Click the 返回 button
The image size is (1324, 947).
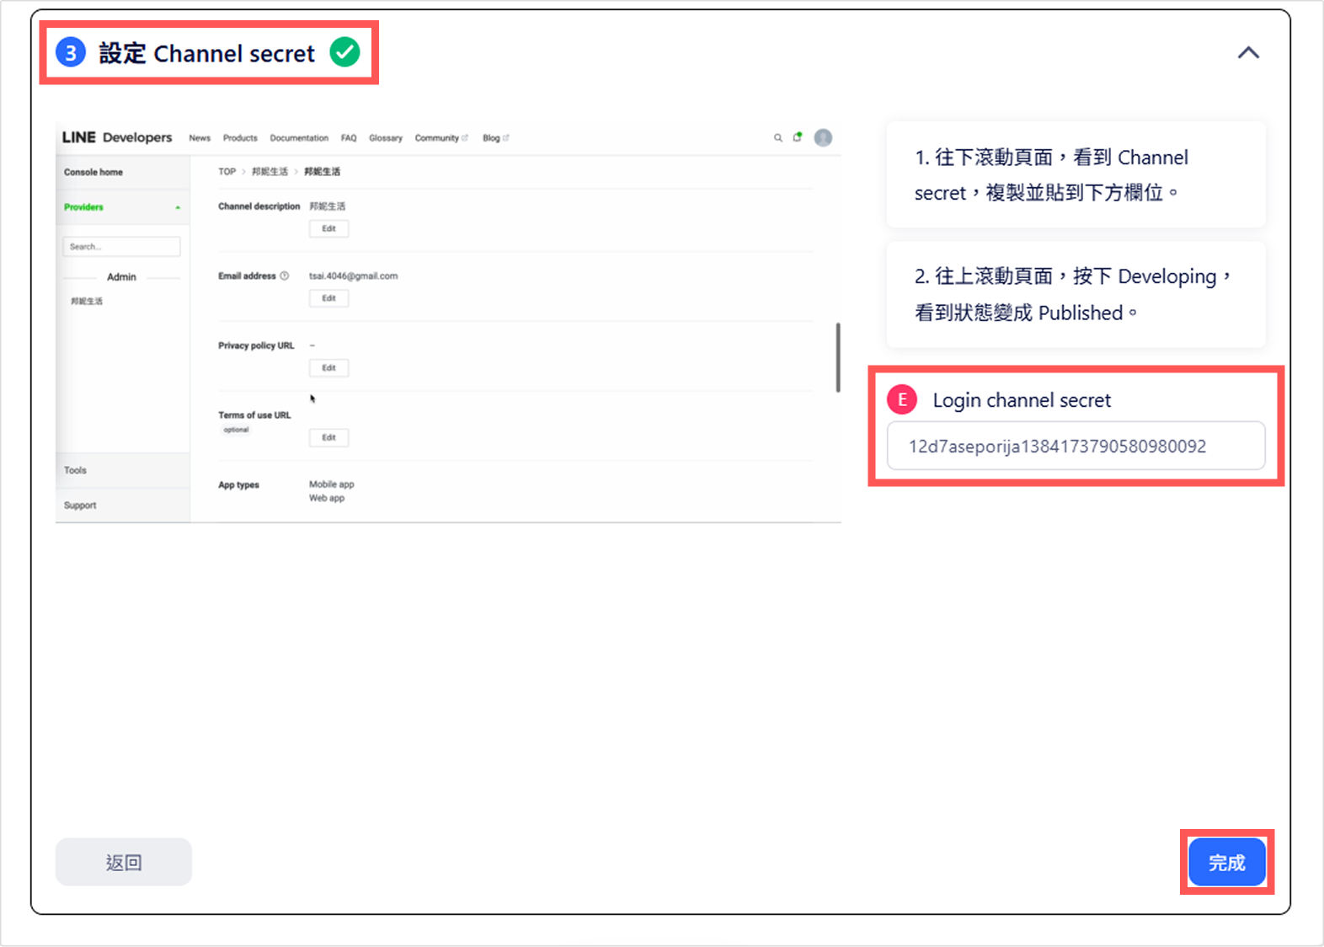pos(124,862)
